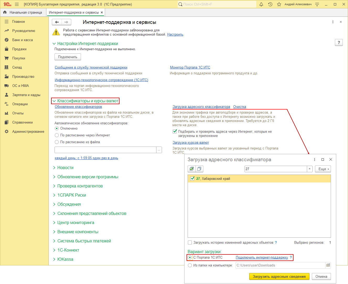Go back with the left arrow button
The width and height of the screenshot is (348, 284).
57,22
